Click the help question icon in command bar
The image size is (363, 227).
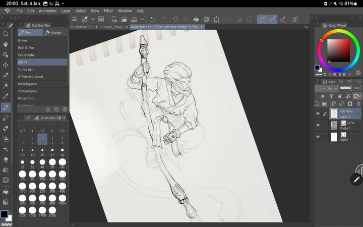pyautogui.click(x=295, y=19)
